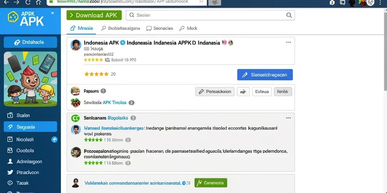Click the green Cananesia button
The image size is (387, 193).
point(211,183)
